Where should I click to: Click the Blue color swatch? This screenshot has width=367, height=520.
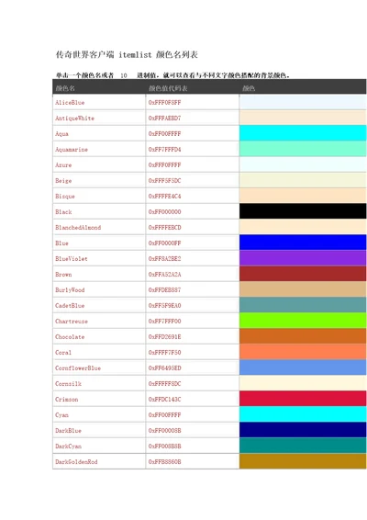[303, 243]
